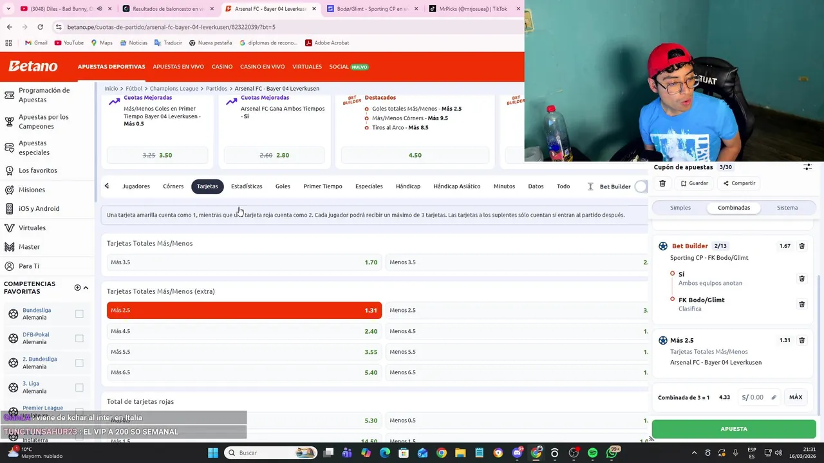Open the Casino menu

(x=222, y=67)
